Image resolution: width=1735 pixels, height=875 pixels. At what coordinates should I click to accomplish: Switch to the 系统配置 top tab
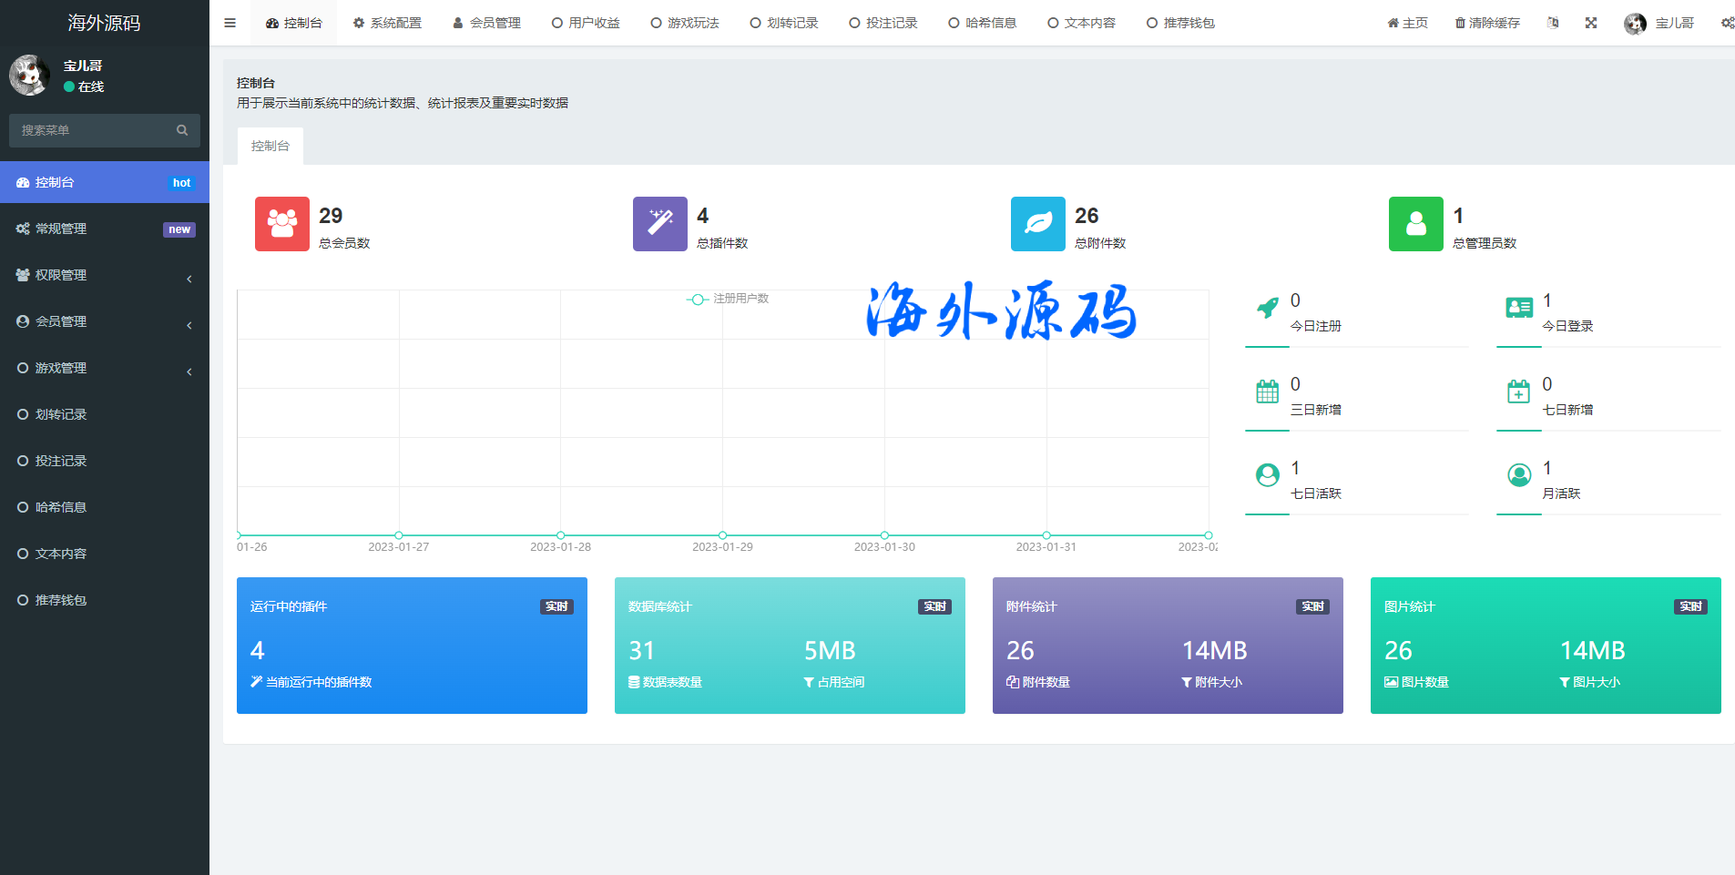tap(387, 23)
